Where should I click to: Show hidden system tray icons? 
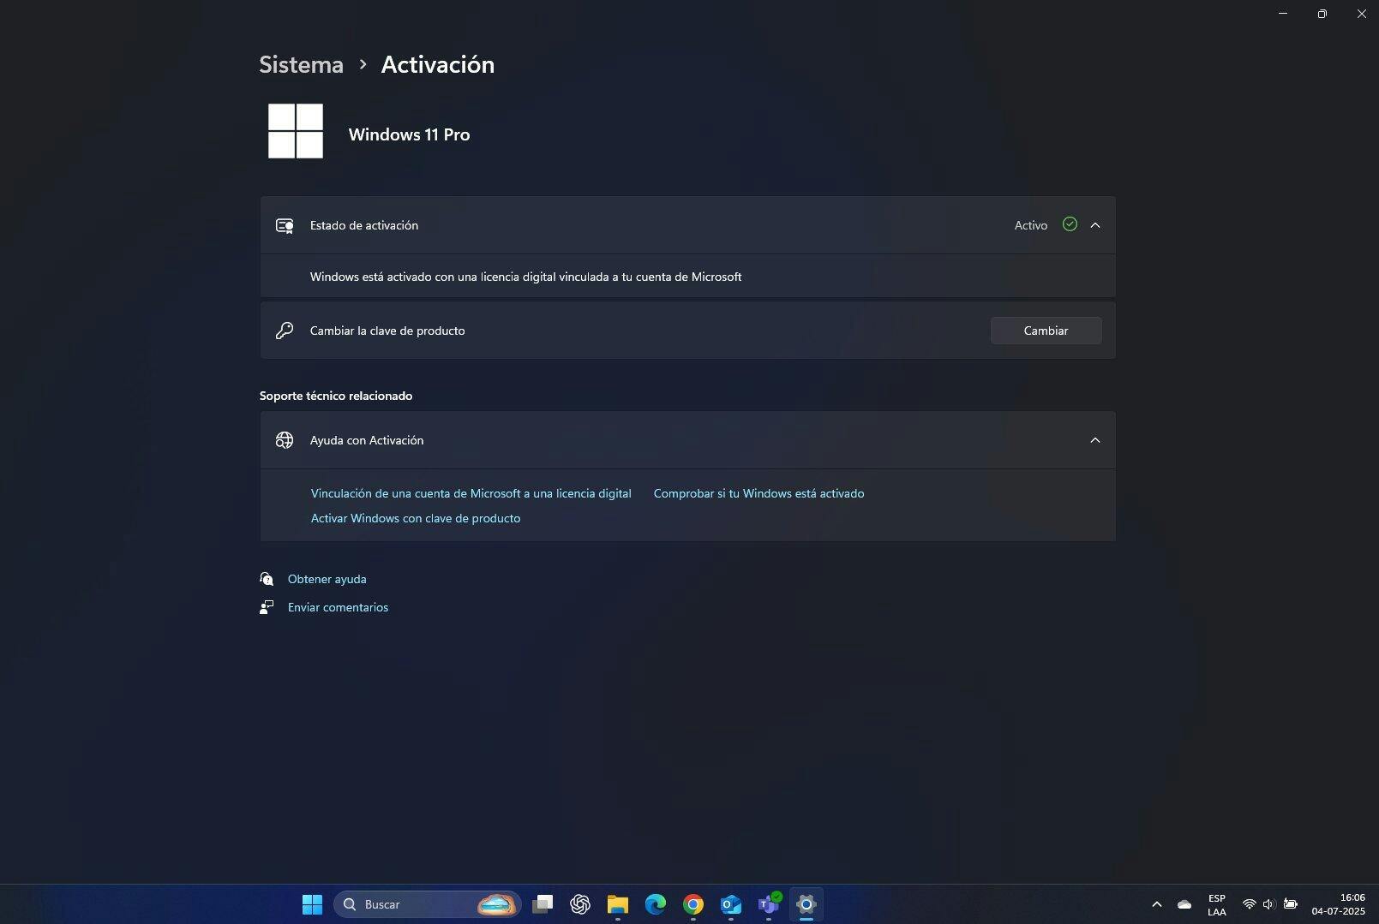1156,904
